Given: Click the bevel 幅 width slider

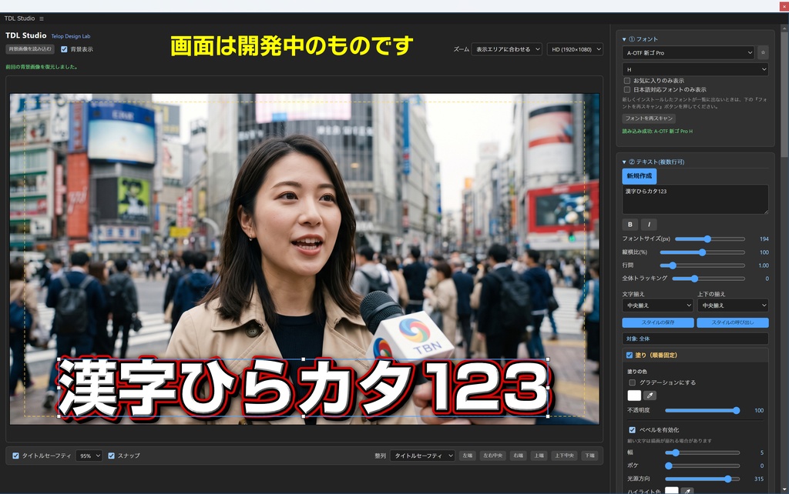Looking at the screenshot, I should [x=703, y=452].
